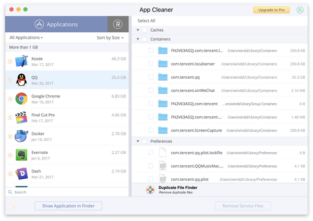Select the Google Chrome row
This screenshot has width=313, height=221.
click(x=67, y=99)
